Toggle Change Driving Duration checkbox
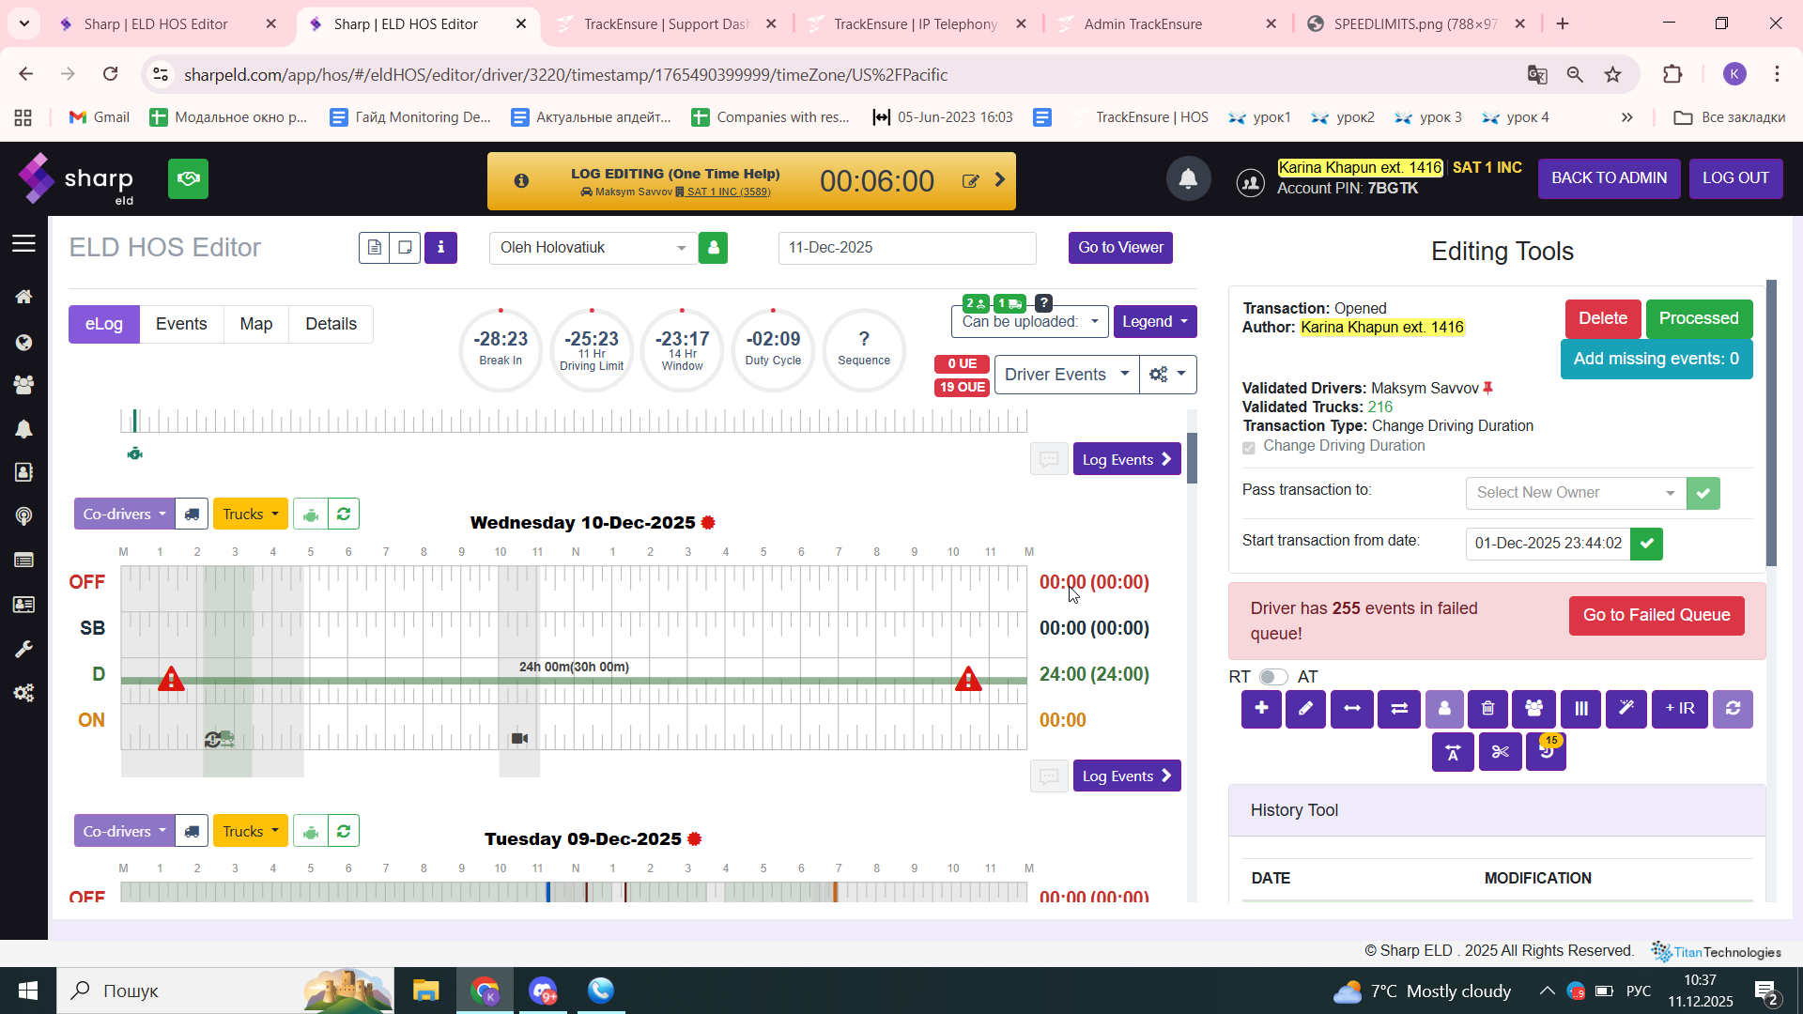The image size is (1803, 1014). pos(1249,447)
